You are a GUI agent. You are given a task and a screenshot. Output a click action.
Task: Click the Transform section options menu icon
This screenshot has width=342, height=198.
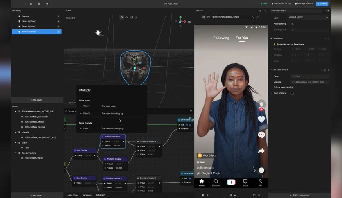point(329,38)
